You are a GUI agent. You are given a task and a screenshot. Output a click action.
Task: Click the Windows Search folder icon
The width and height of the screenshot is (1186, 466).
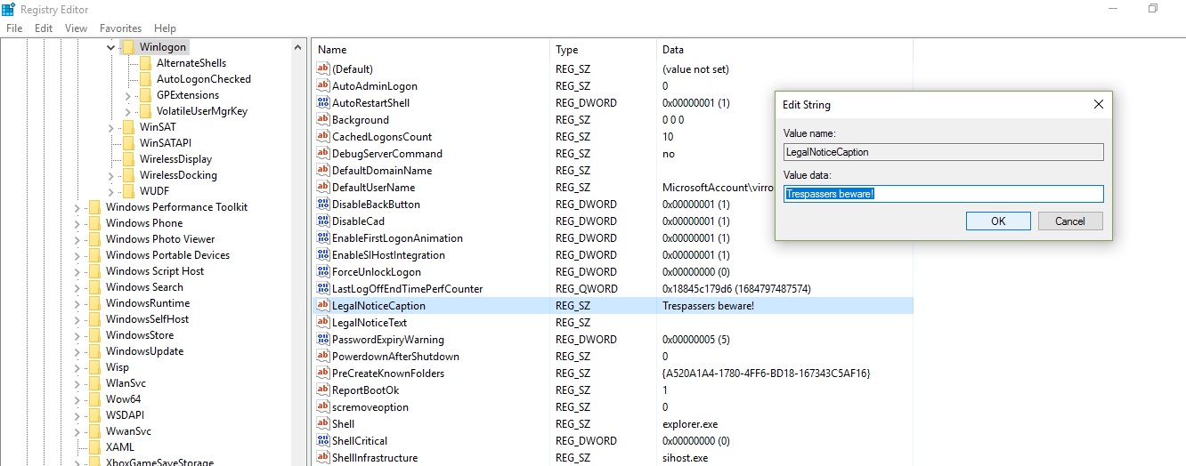click(x=94, y=287)
